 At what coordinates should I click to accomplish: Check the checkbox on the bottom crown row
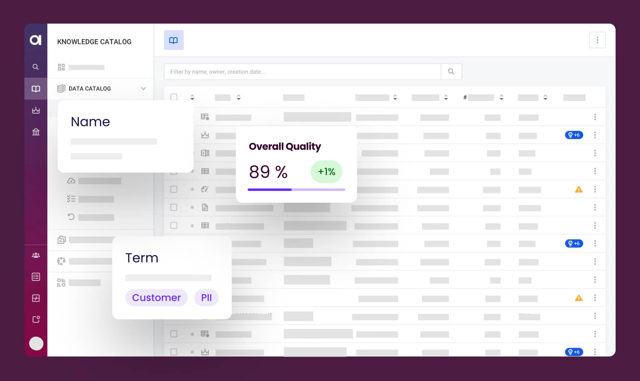tap(174, 352)
